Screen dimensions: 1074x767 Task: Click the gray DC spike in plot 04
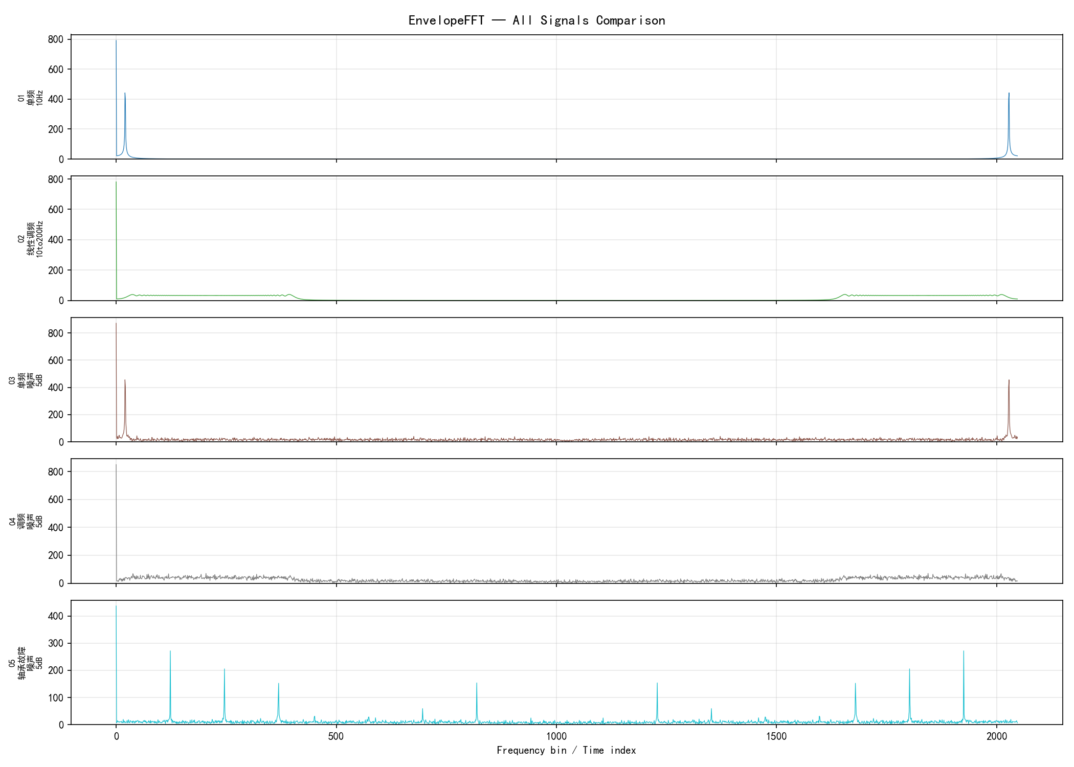point(116,522)
